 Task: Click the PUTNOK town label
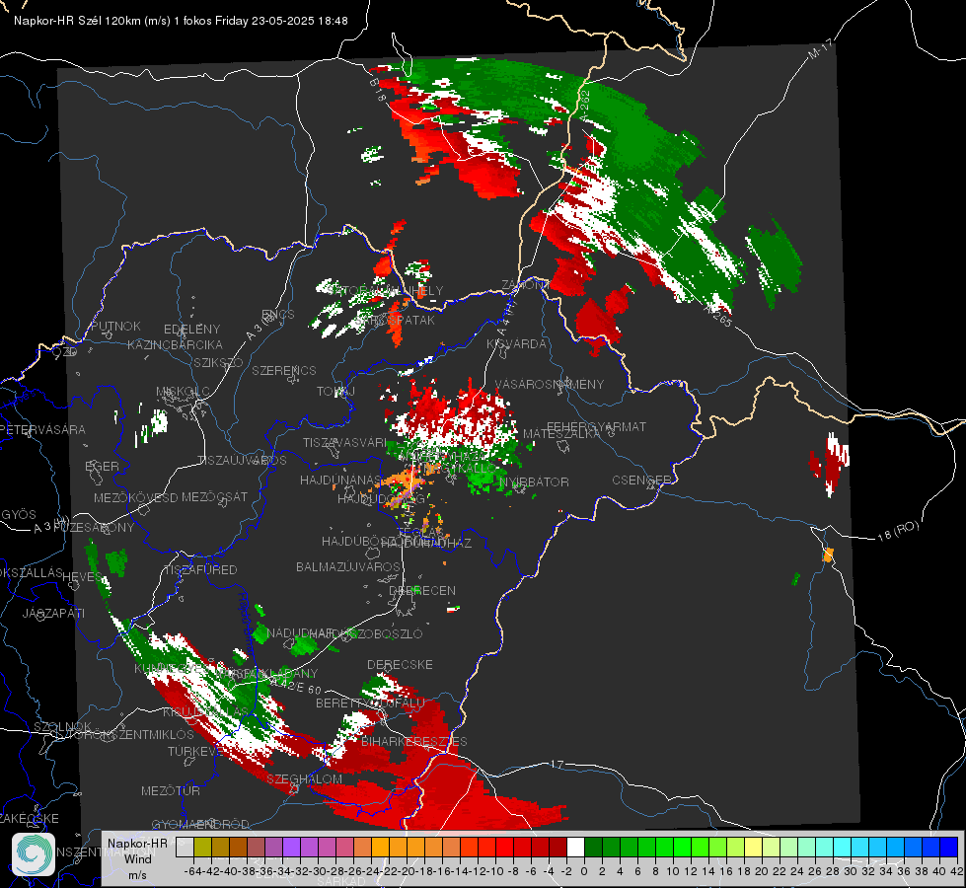click(115, 326)
